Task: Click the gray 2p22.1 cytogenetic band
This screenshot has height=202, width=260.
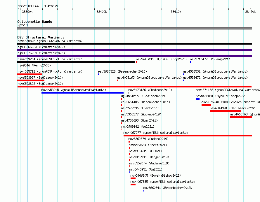Action: pyautogui.click(x=134, y=28)
